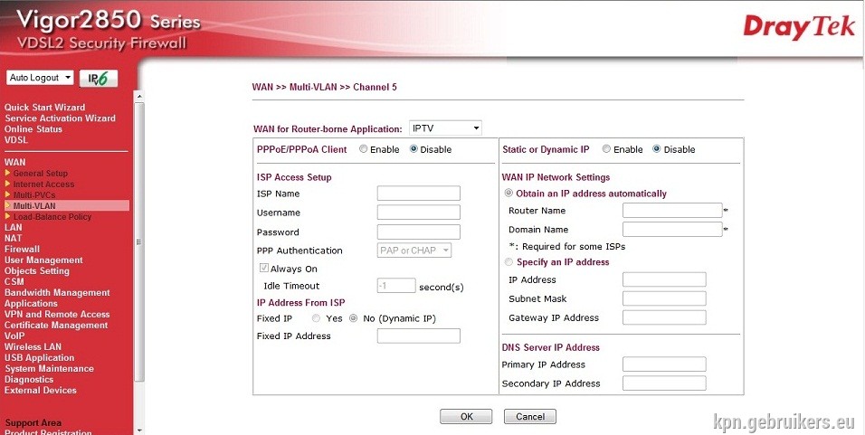Toggle the Always On checkbox
This screenshot has height=435, width=865.
coord(264,269)
